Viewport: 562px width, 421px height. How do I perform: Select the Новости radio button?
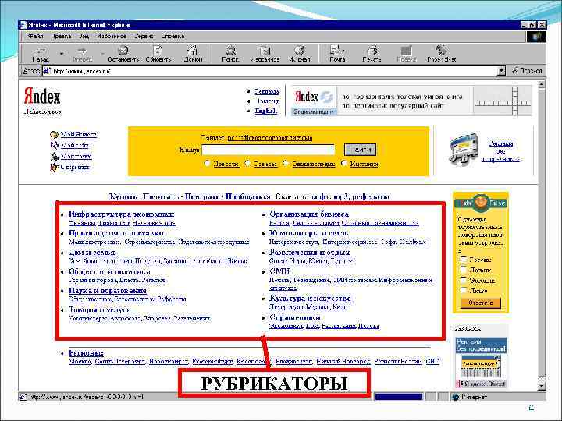(x=207, y=164)
